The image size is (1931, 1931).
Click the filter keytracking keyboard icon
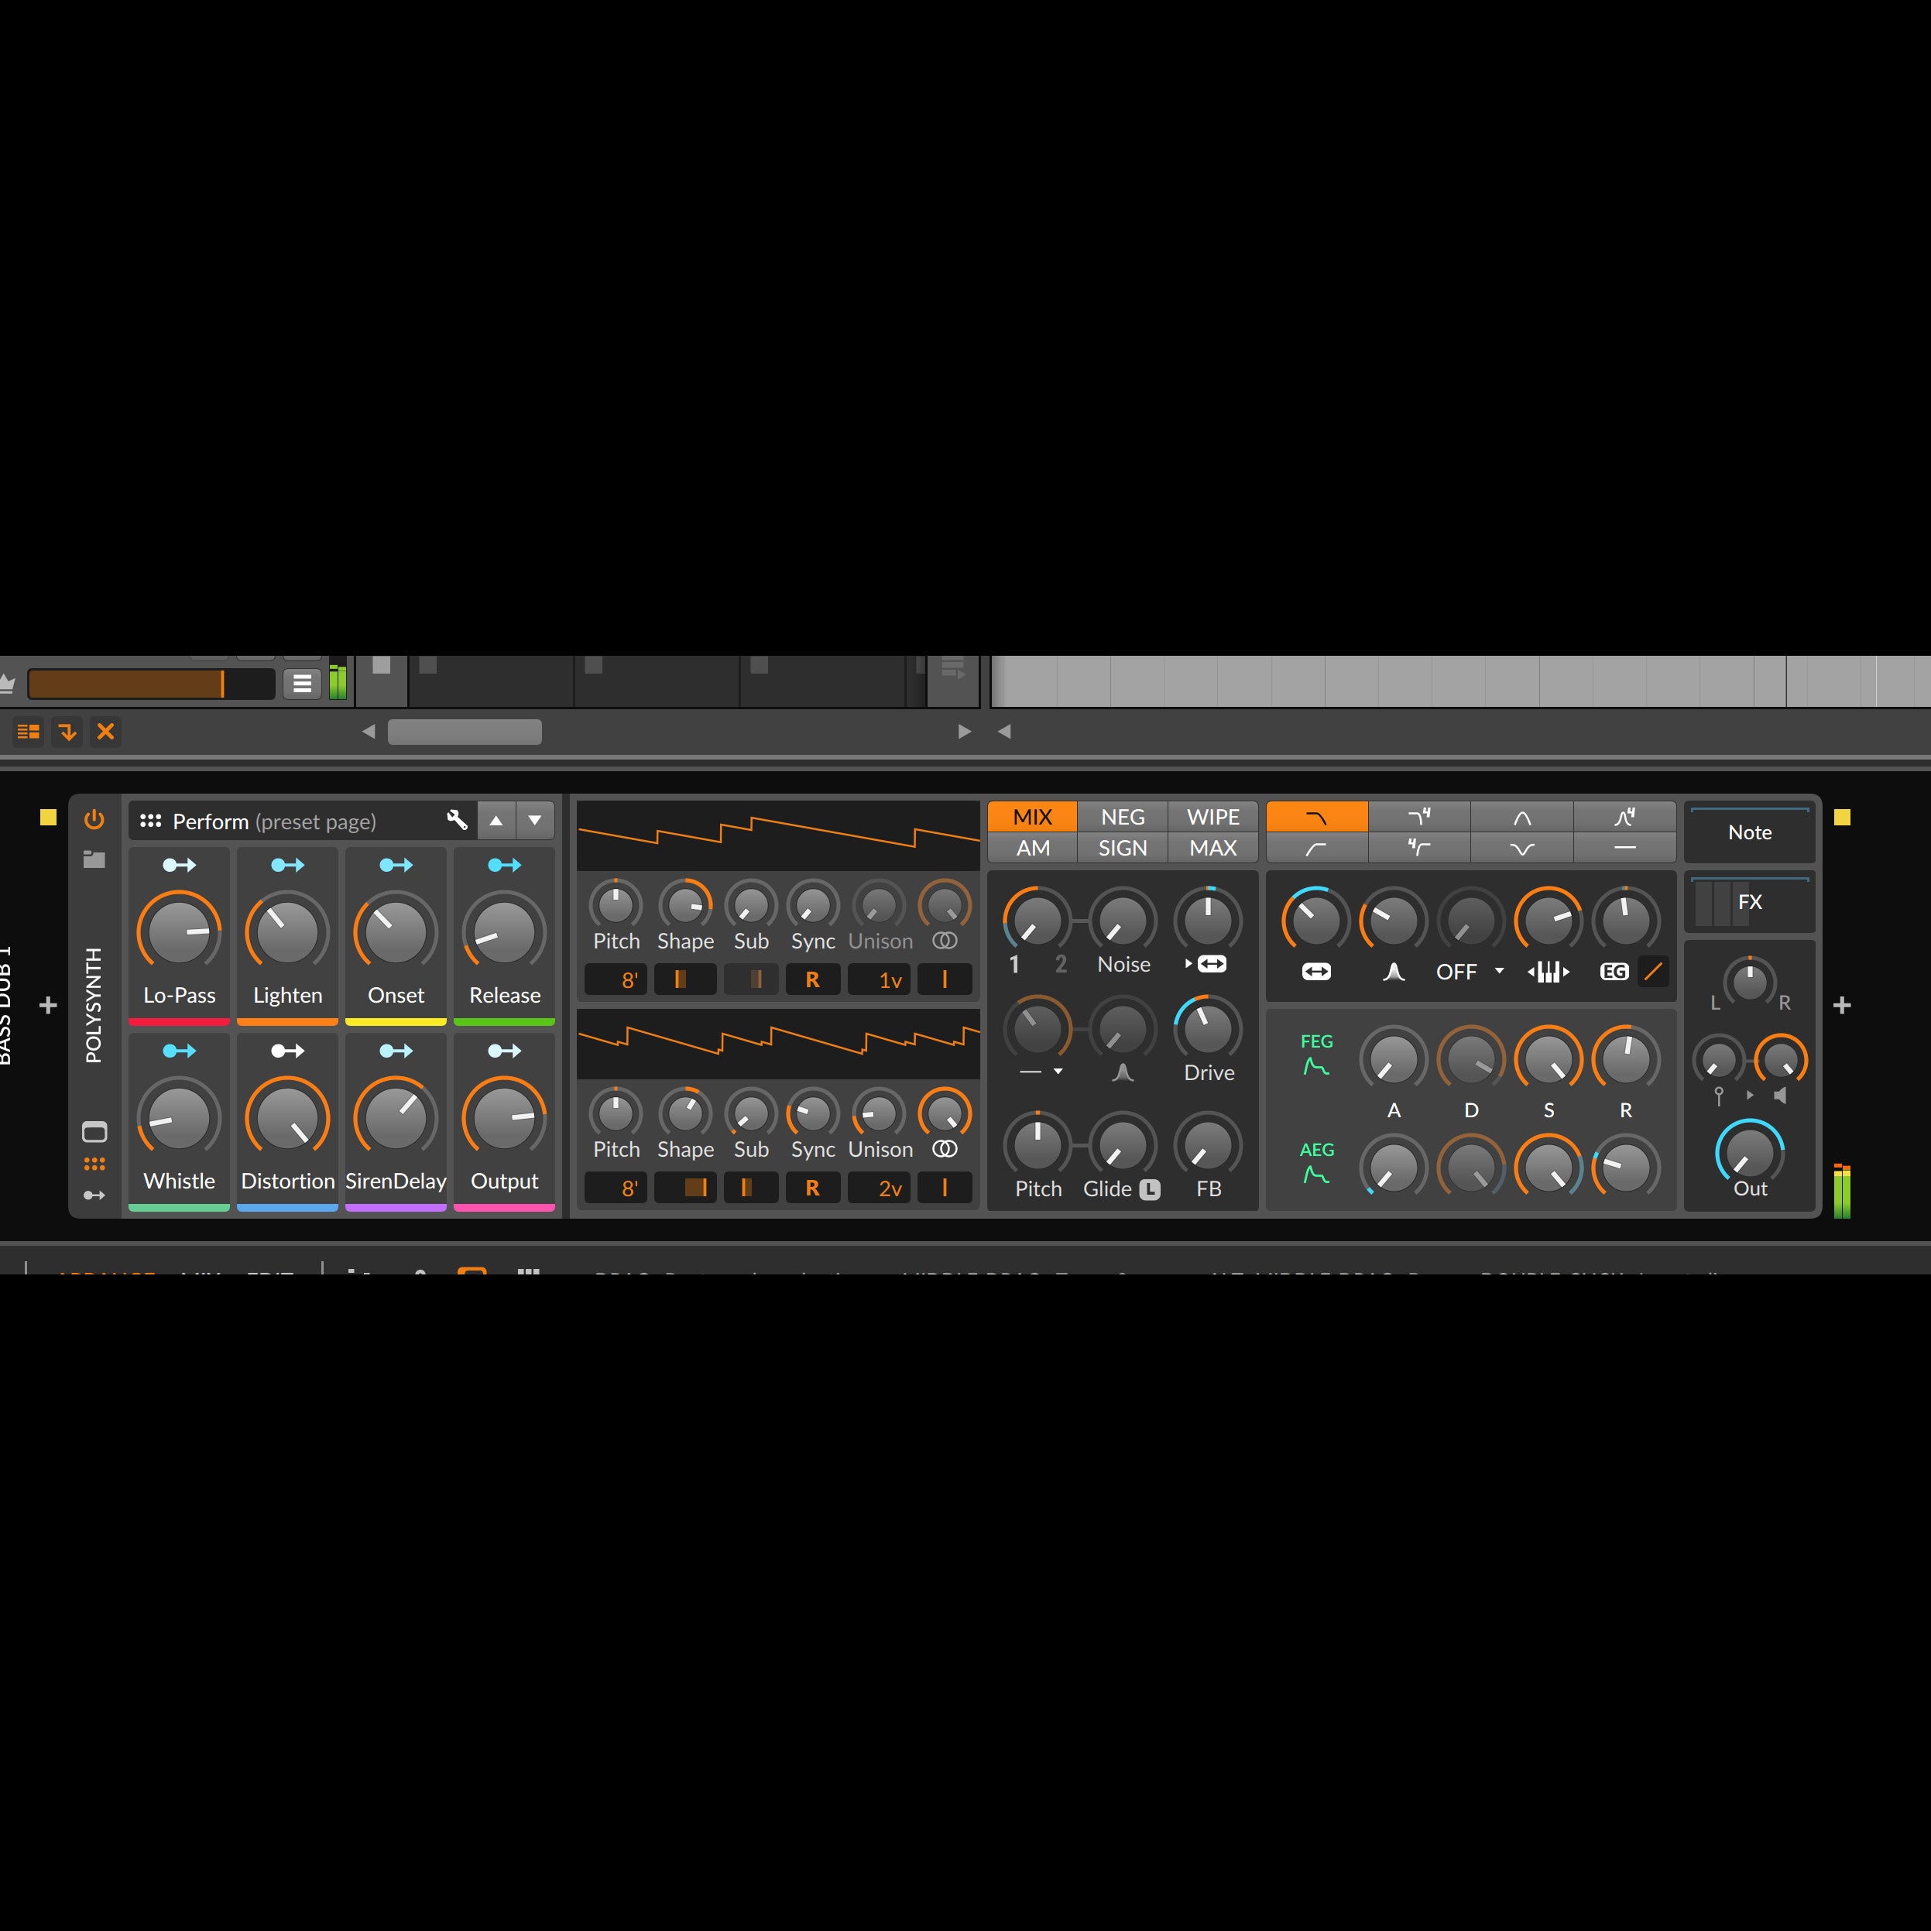coord(1549,972)
